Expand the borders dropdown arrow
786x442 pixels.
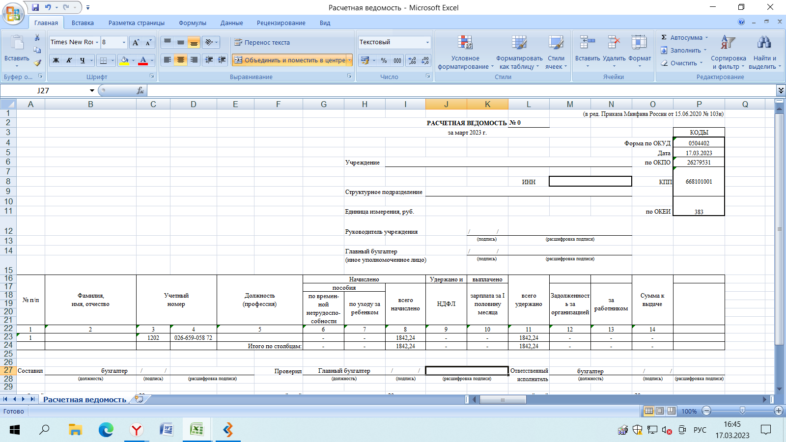112,60
